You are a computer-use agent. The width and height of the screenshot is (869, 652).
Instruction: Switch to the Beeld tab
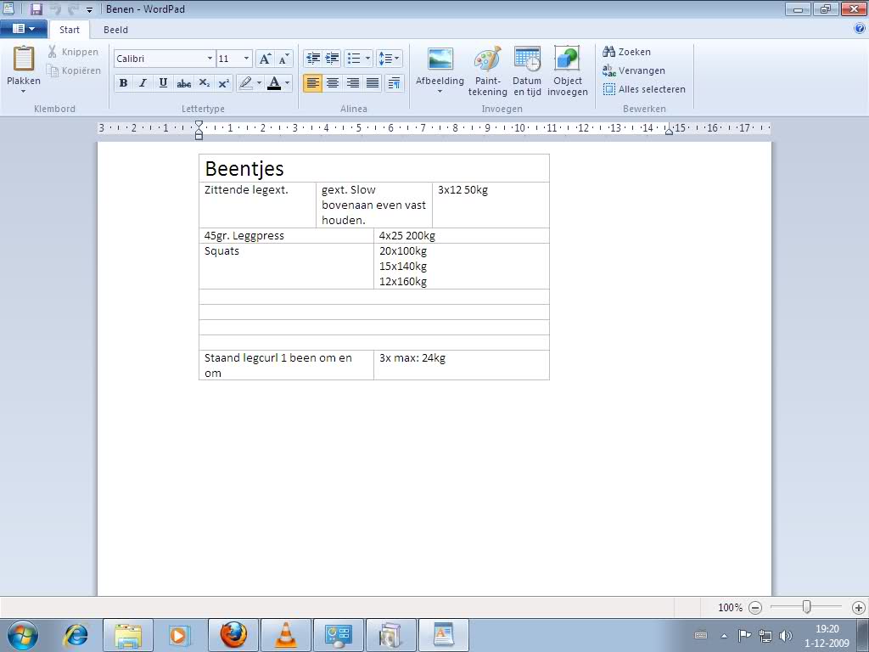[x=115, y=30]
